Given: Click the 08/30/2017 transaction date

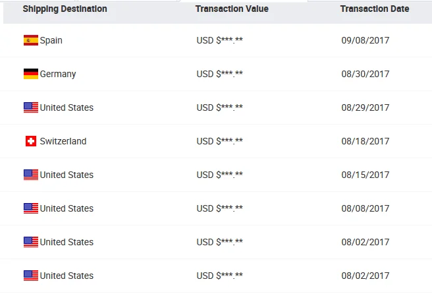Looking at the screenshot, I should click(x=365, y=74).
